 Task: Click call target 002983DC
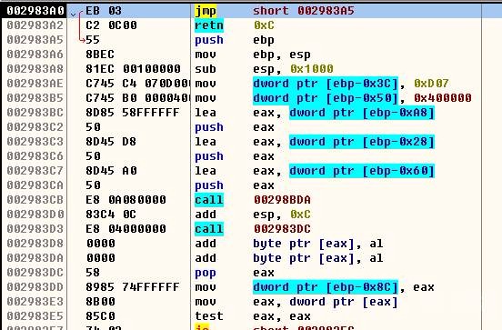point(282,229)
